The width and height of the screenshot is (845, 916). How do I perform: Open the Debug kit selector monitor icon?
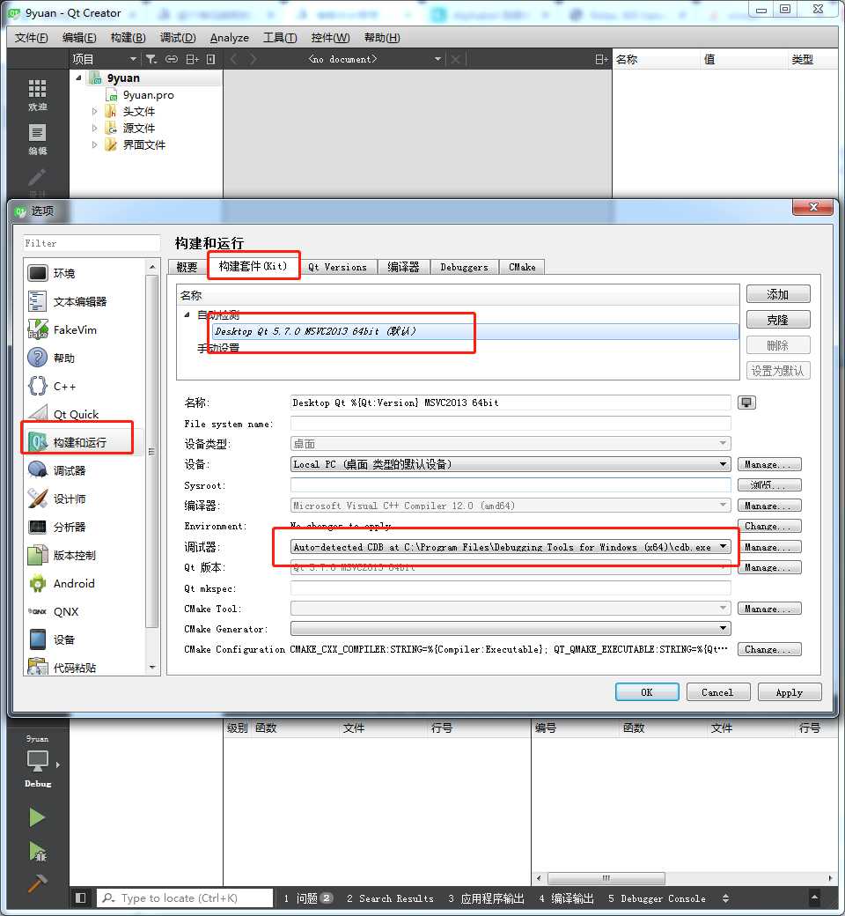click(x=38, y=761)
